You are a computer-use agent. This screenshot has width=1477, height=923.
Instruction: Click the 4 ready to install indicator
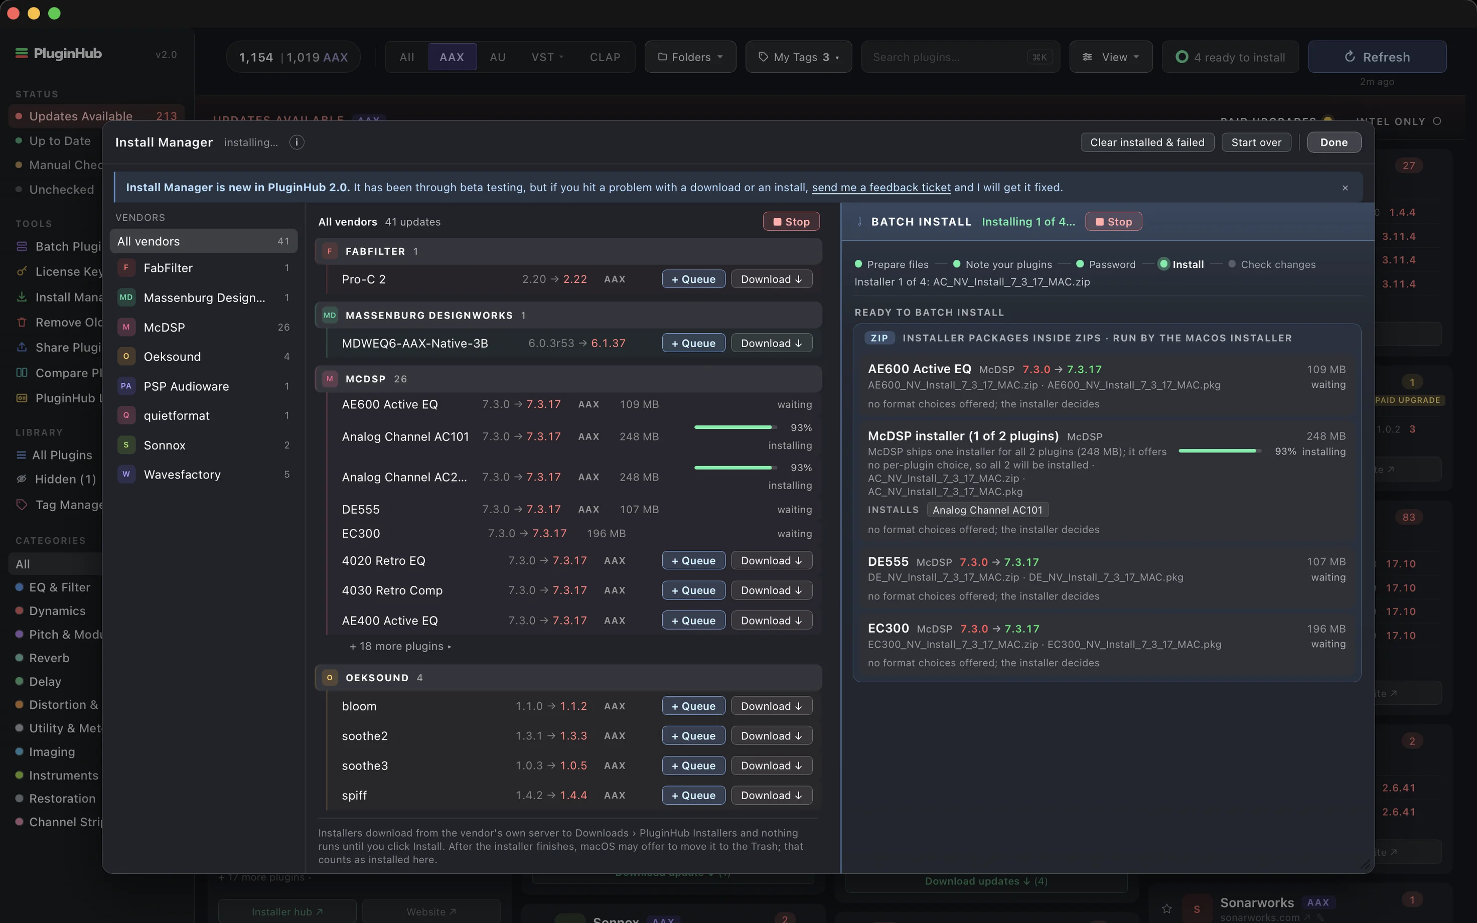pyautogui.click(x=1231, y=57)
